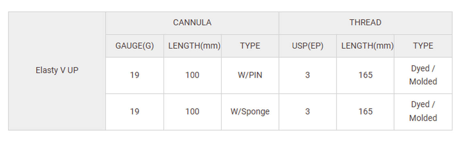Click the GAUGE(G) column header
Viewport: 461px width, 142px height.
point(134,46)
